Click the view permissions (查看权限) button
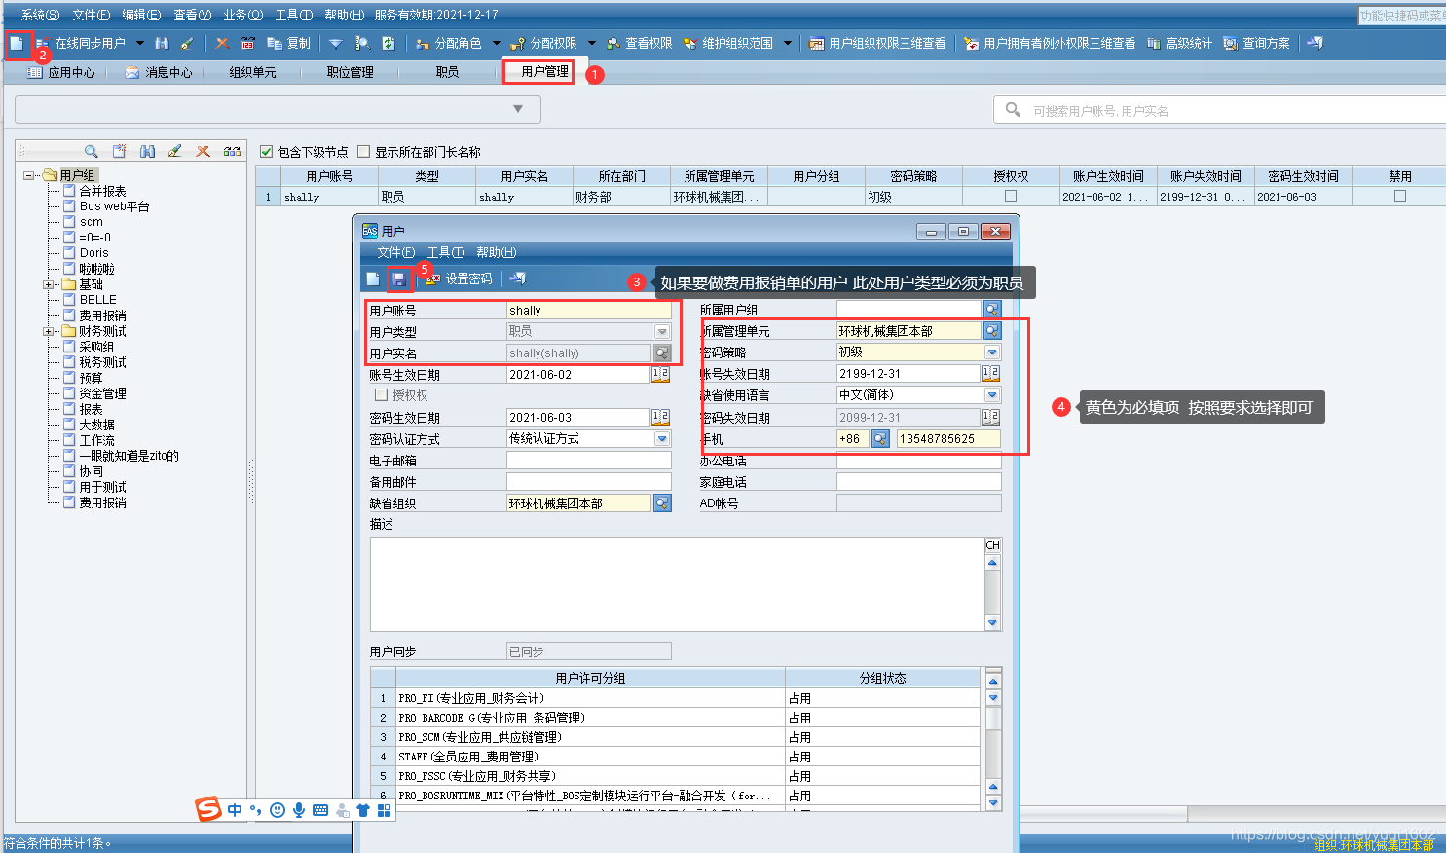This screenshot has width=1446, height=853. pos(640,43)
